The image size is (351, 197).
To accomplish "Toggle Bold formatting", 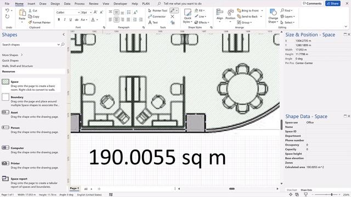I will click(x=59, y=20).
